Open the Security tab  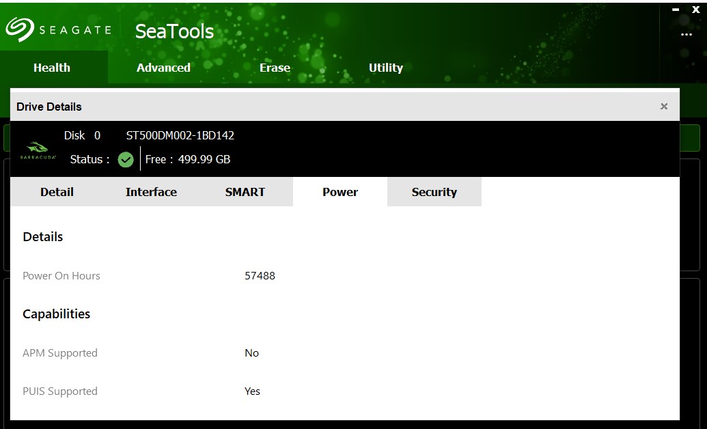(434, 192)
